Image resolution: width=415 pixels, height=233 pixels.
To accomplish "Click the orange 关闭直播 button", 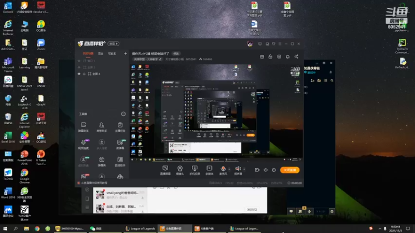I will click(x=290, y=170).
